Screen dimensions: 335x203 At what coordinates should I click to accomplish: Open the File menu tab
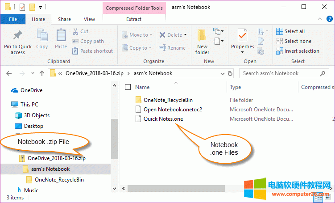point(13,19)
